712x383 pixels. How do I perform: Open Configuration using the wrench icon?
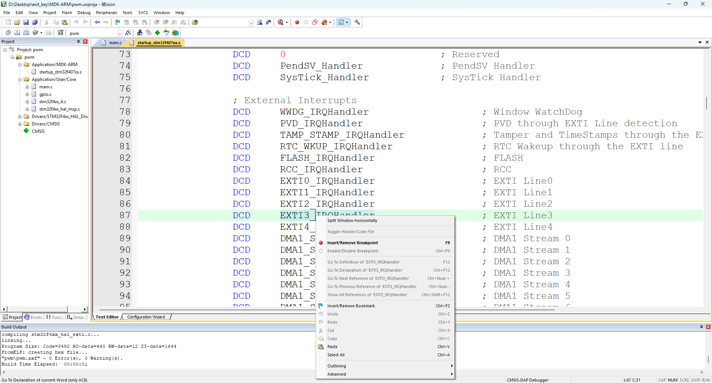pyautogui.click(x=357, y=22)
